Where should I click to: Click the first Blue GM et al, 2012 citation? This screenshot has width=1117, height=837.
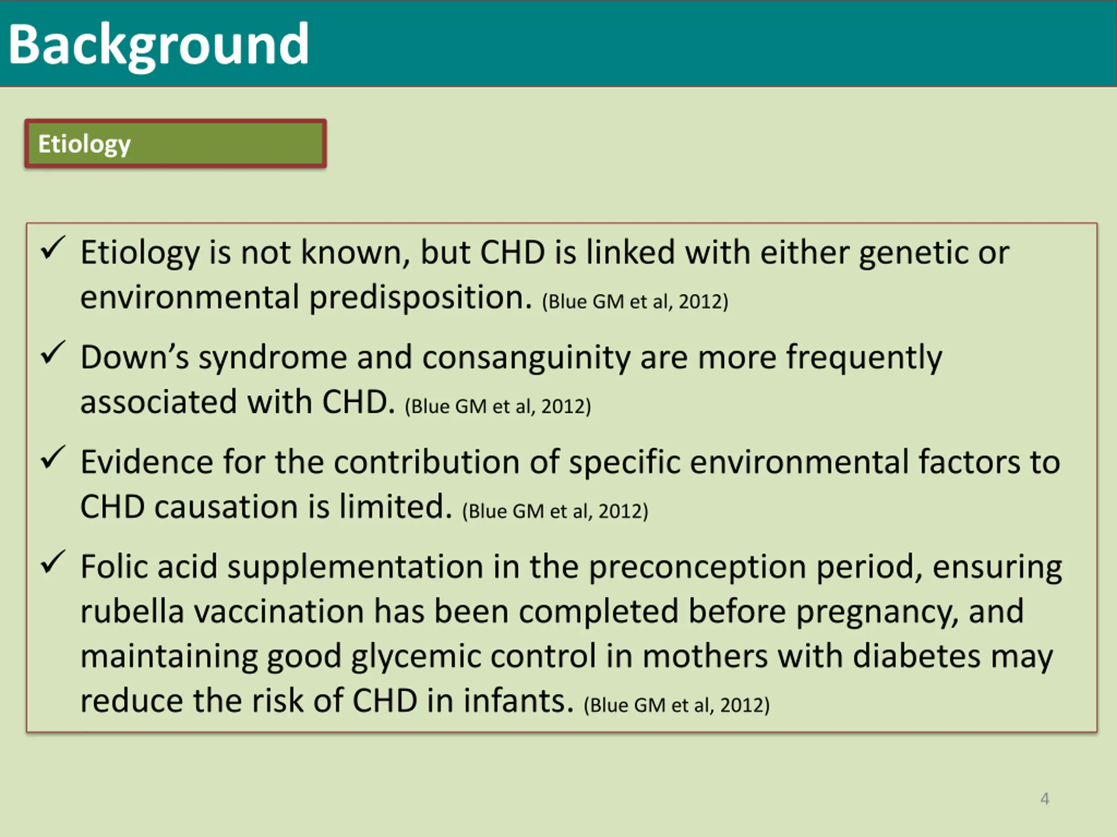pos(635,302)
